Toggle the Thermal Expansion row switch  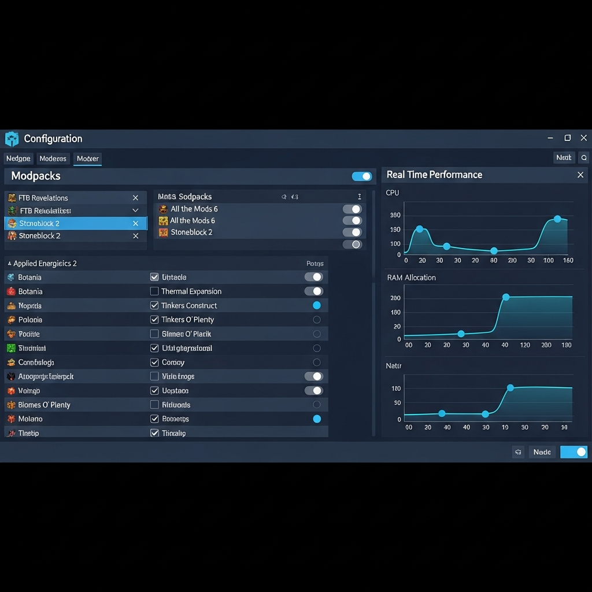coord(314,291)
